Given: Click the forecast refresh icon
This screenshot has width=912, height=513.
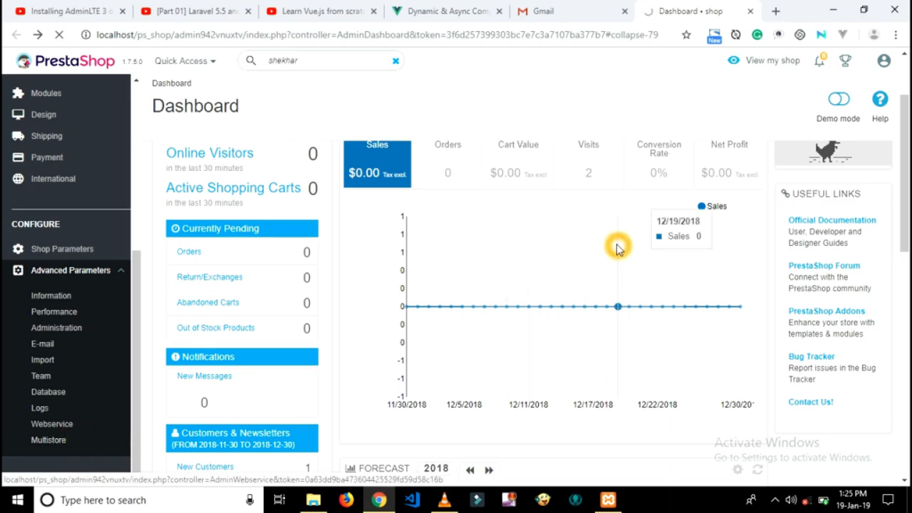Looking at the screenshot, I should 757,469.
